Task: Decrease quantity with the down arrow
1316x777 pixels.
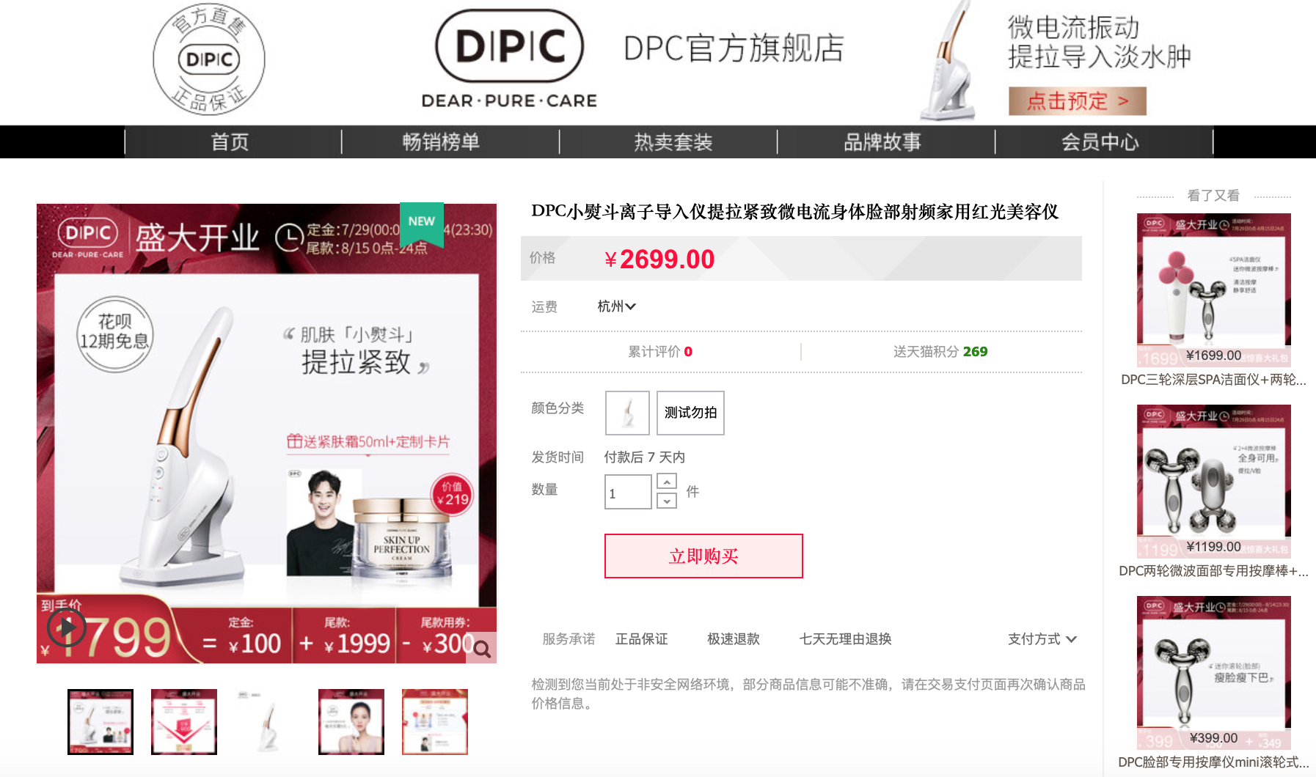Action: click(667, 501)
